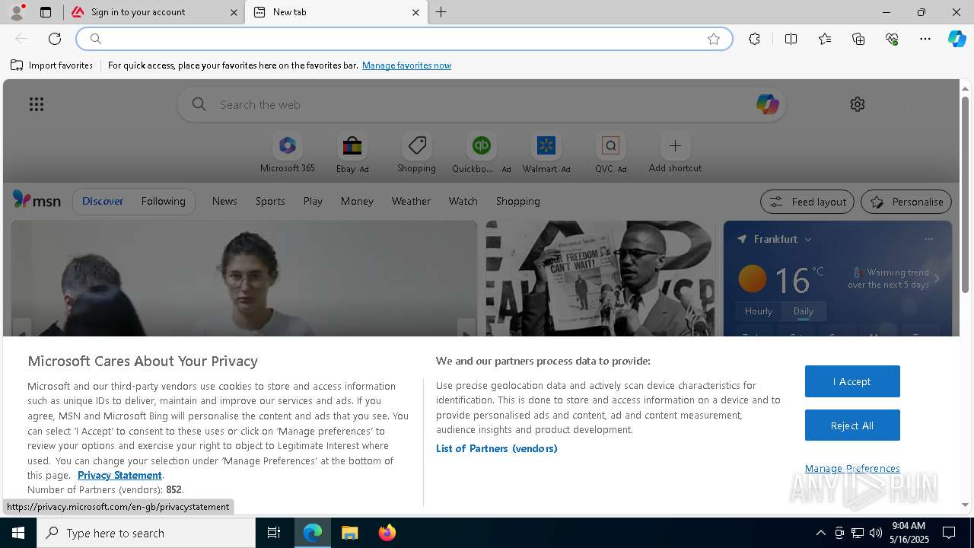Open the Watch menu item

[x=463, y=201]
